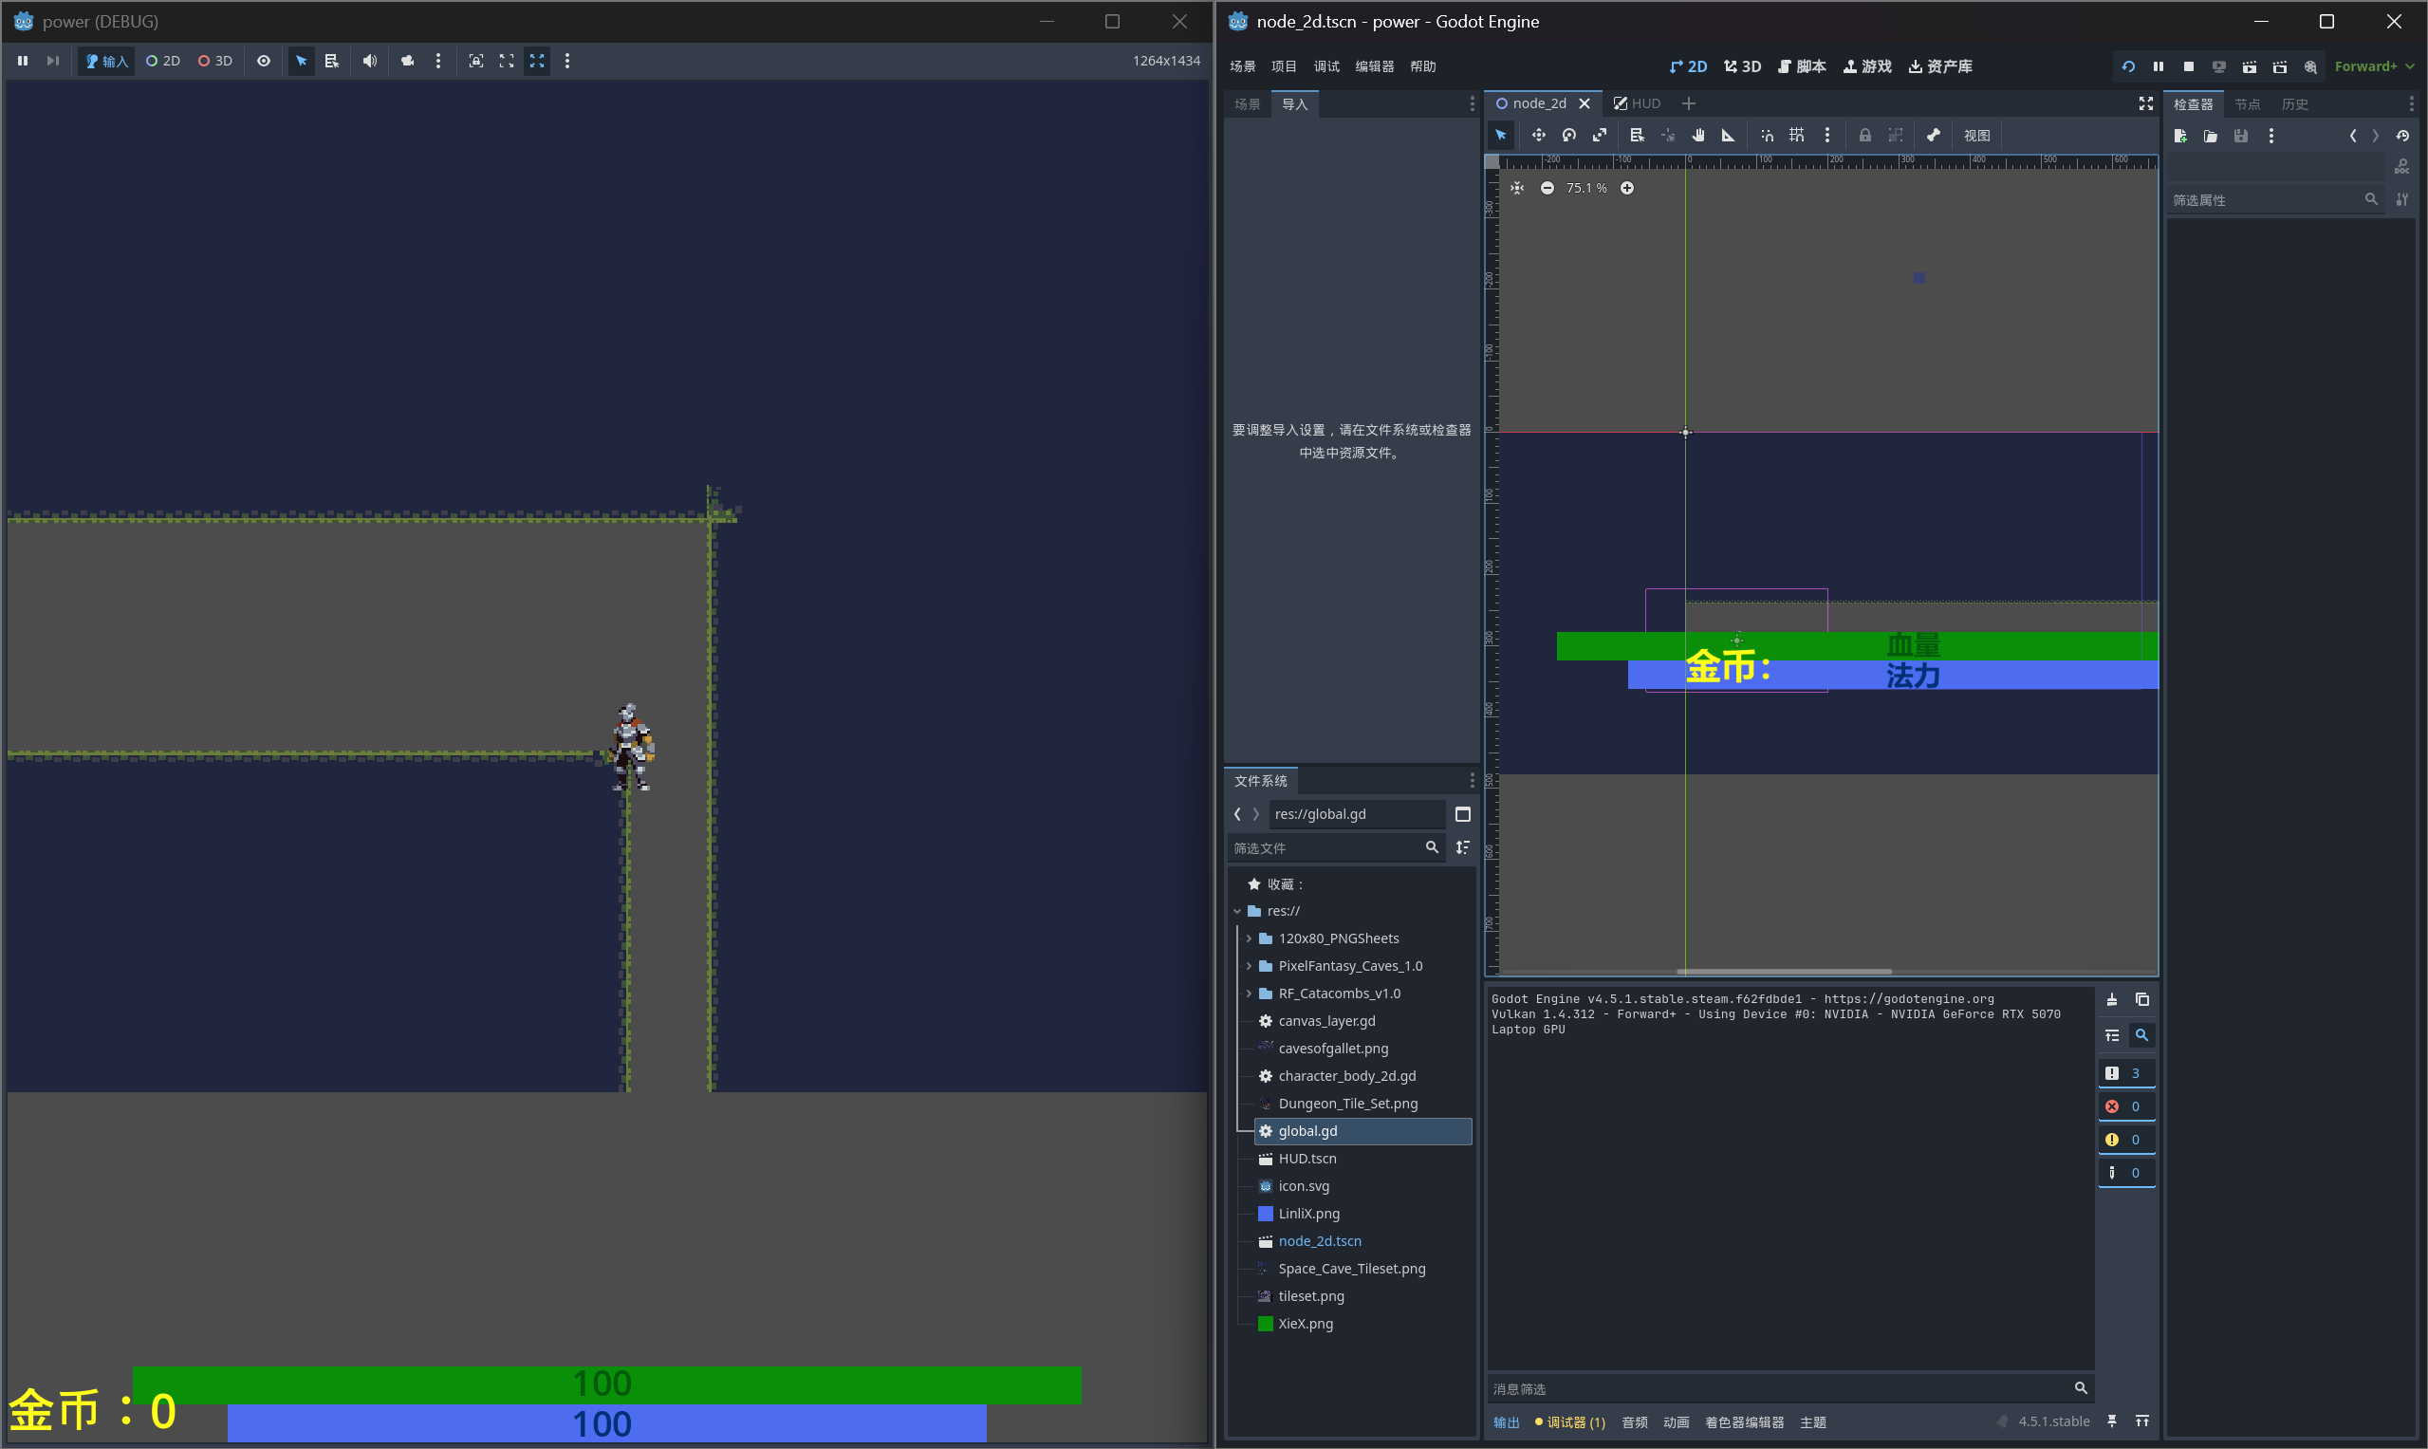This screenshot has height=1449, width=2428.
Task: Stop the running project
Action: pyautogui.click(x=2189, y=66)
